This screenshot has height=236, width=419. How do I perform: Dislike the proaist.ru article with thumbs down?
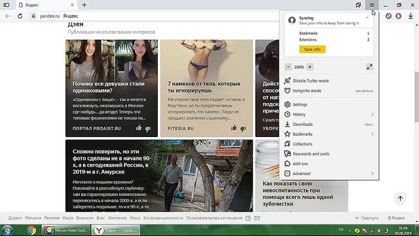pos(148,128)
